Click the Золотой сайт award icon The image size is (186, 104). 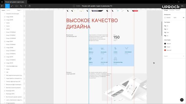click(102, 59)
